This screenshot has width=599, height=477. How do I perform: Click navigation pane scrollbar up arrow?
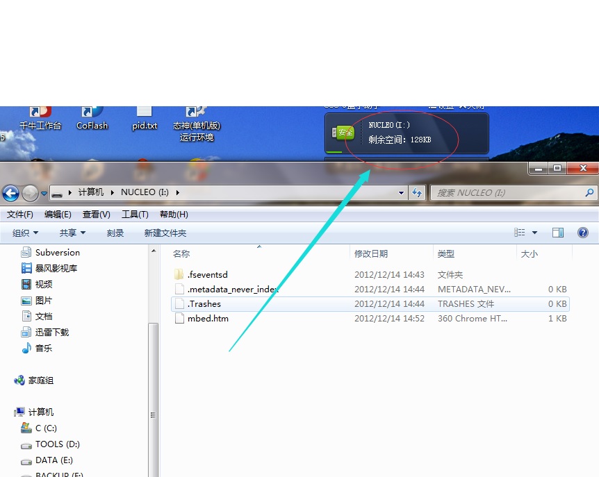154,251
